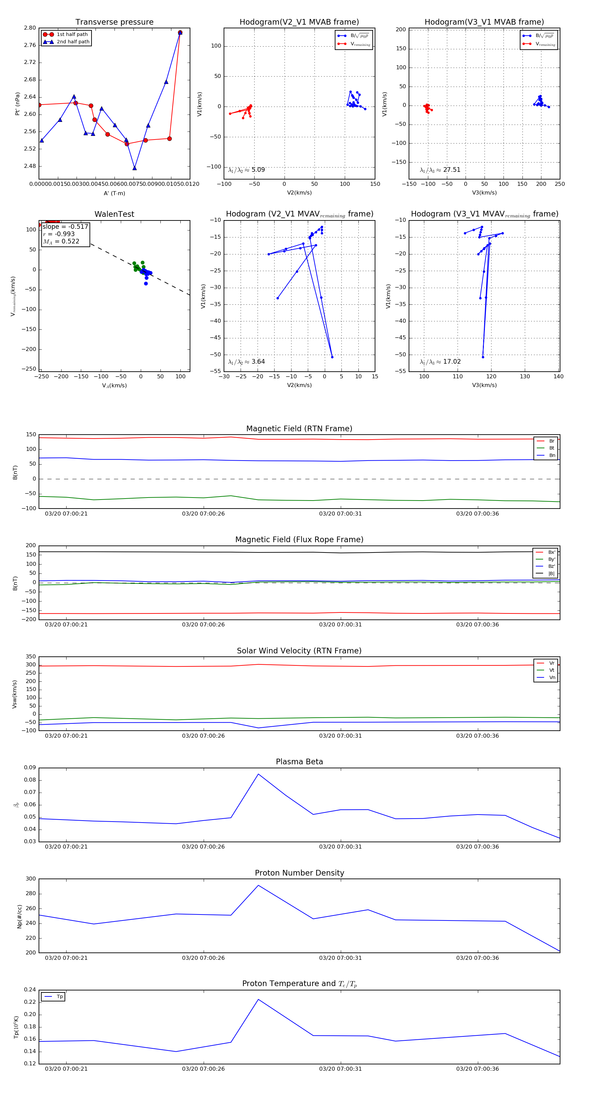
Task: Select the '2nd half path' legend entry
Action: pyautogui.click(x=67, y=42)
